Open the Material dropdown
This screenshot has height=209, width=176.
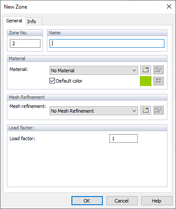click(94, 71)
